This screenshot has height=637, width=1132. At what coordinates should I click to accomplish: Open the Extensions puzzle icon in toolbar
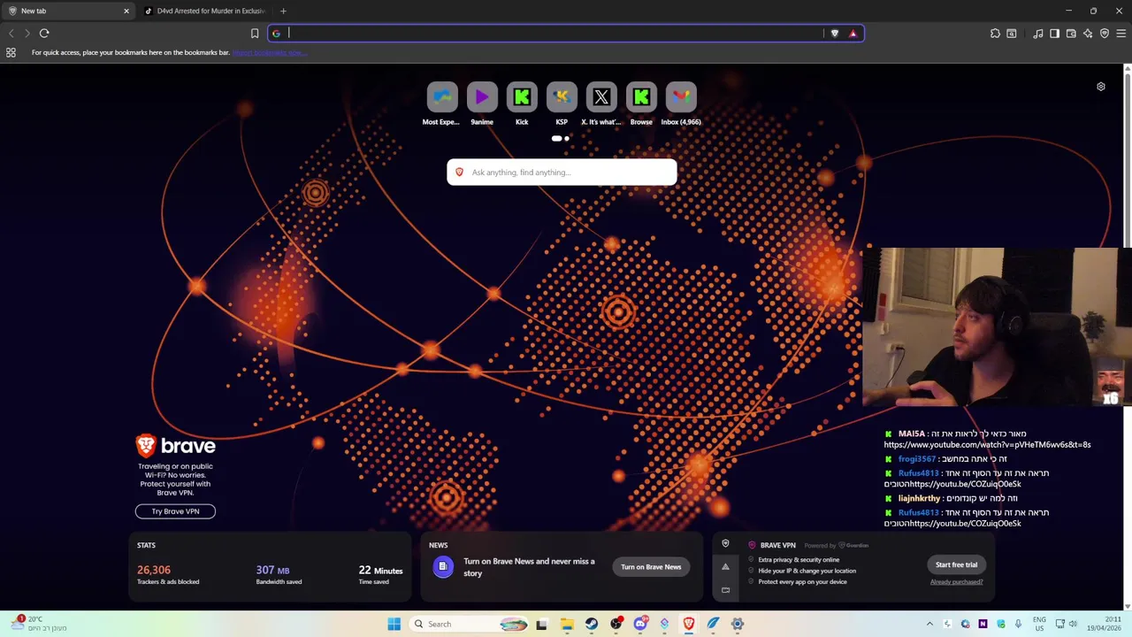995,34
